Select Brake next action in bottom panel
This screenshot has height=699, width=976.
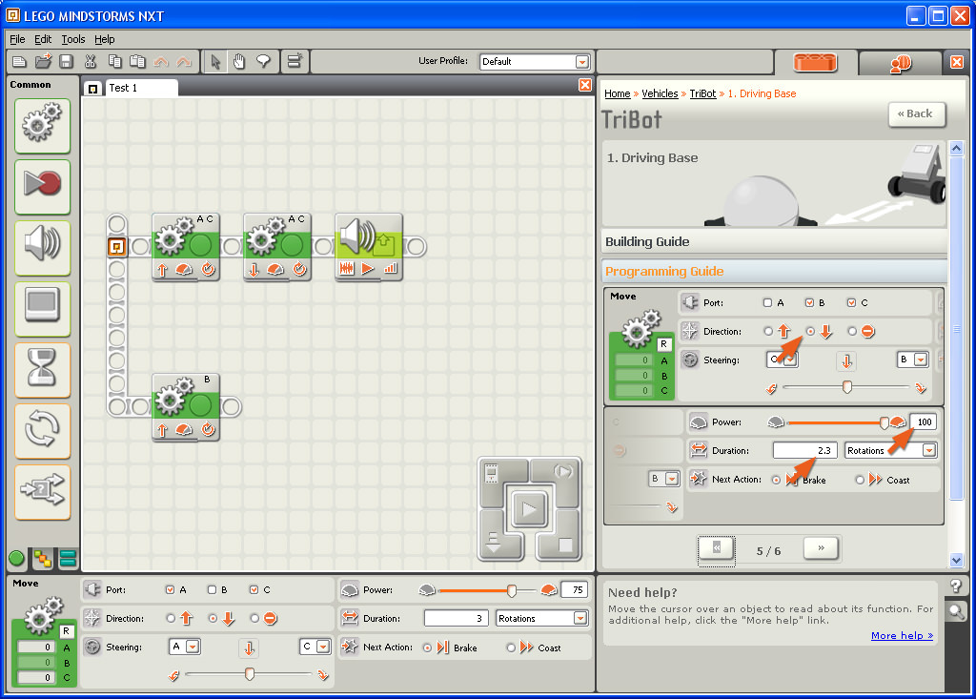pyautogui.click(x=427, y=648)
